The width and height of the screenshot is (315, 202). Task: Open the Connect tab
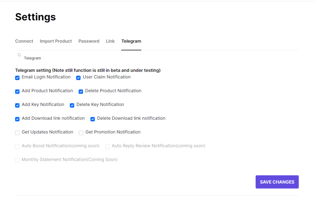(x=24, y=41)
